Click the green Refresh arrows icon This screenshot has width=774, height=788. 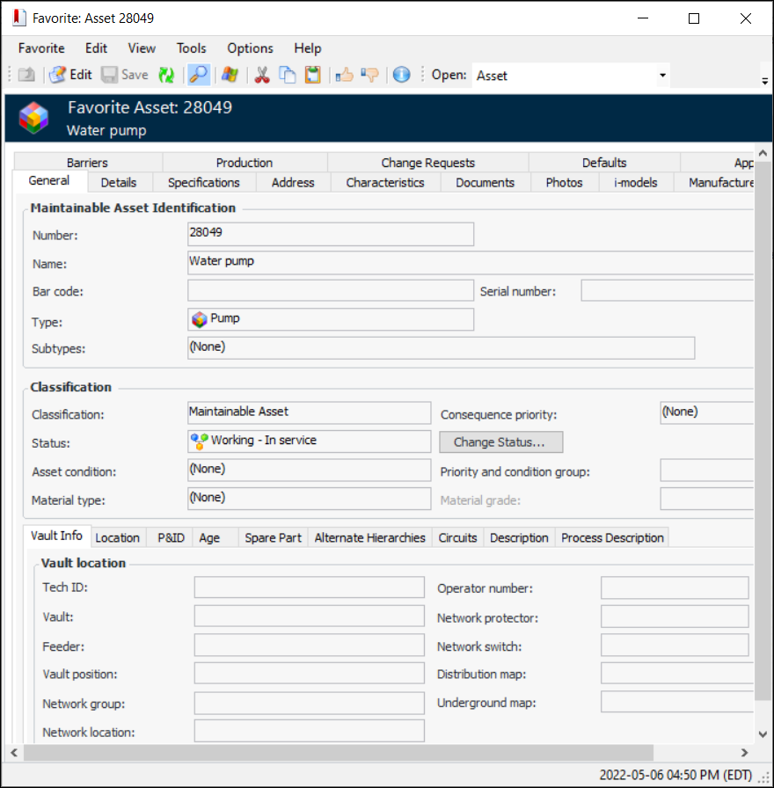166,76
